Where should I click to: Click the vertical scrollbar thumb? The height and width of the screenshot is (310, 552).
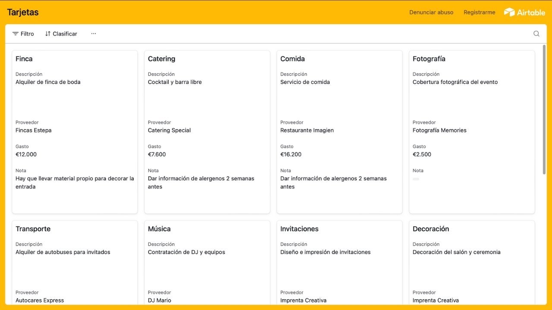click(544, 110)
